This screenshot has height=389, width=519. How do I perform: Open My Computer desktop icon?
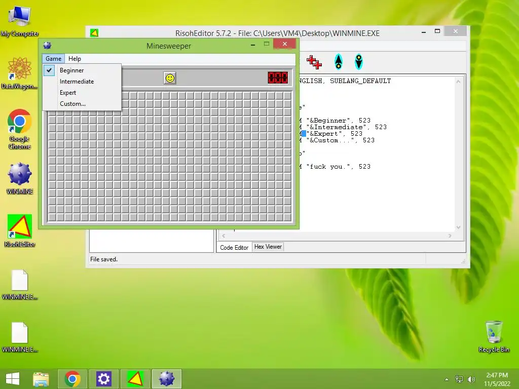tap(20, 21)
